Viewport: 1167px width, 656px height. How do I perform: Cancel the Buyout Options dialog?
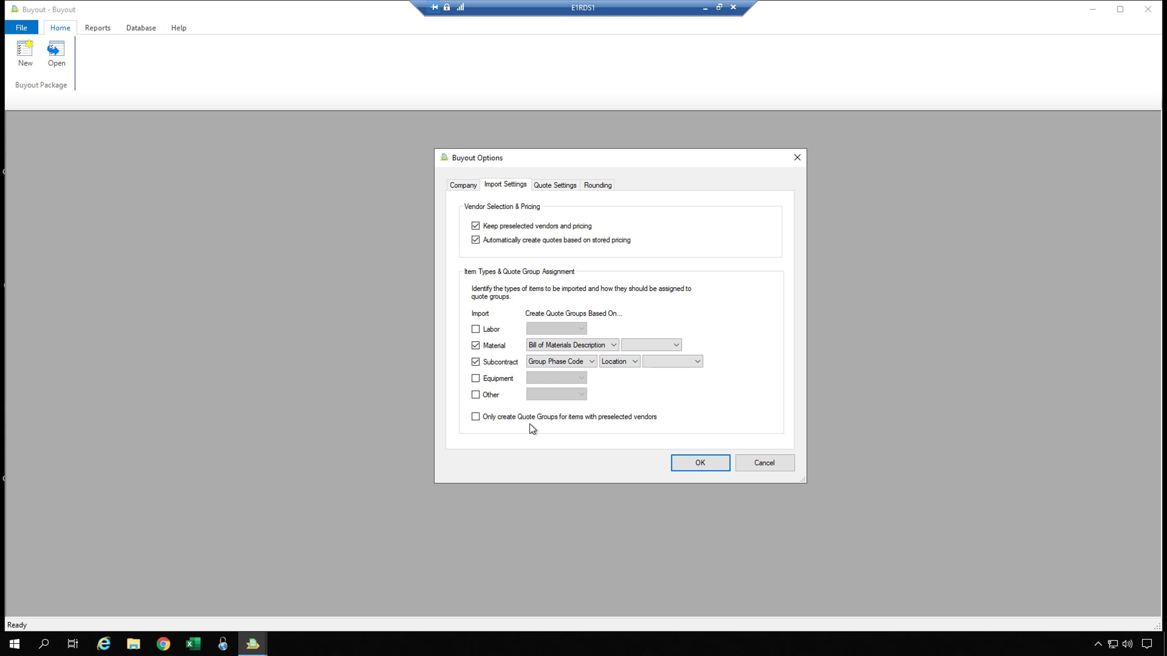point(764,463)
